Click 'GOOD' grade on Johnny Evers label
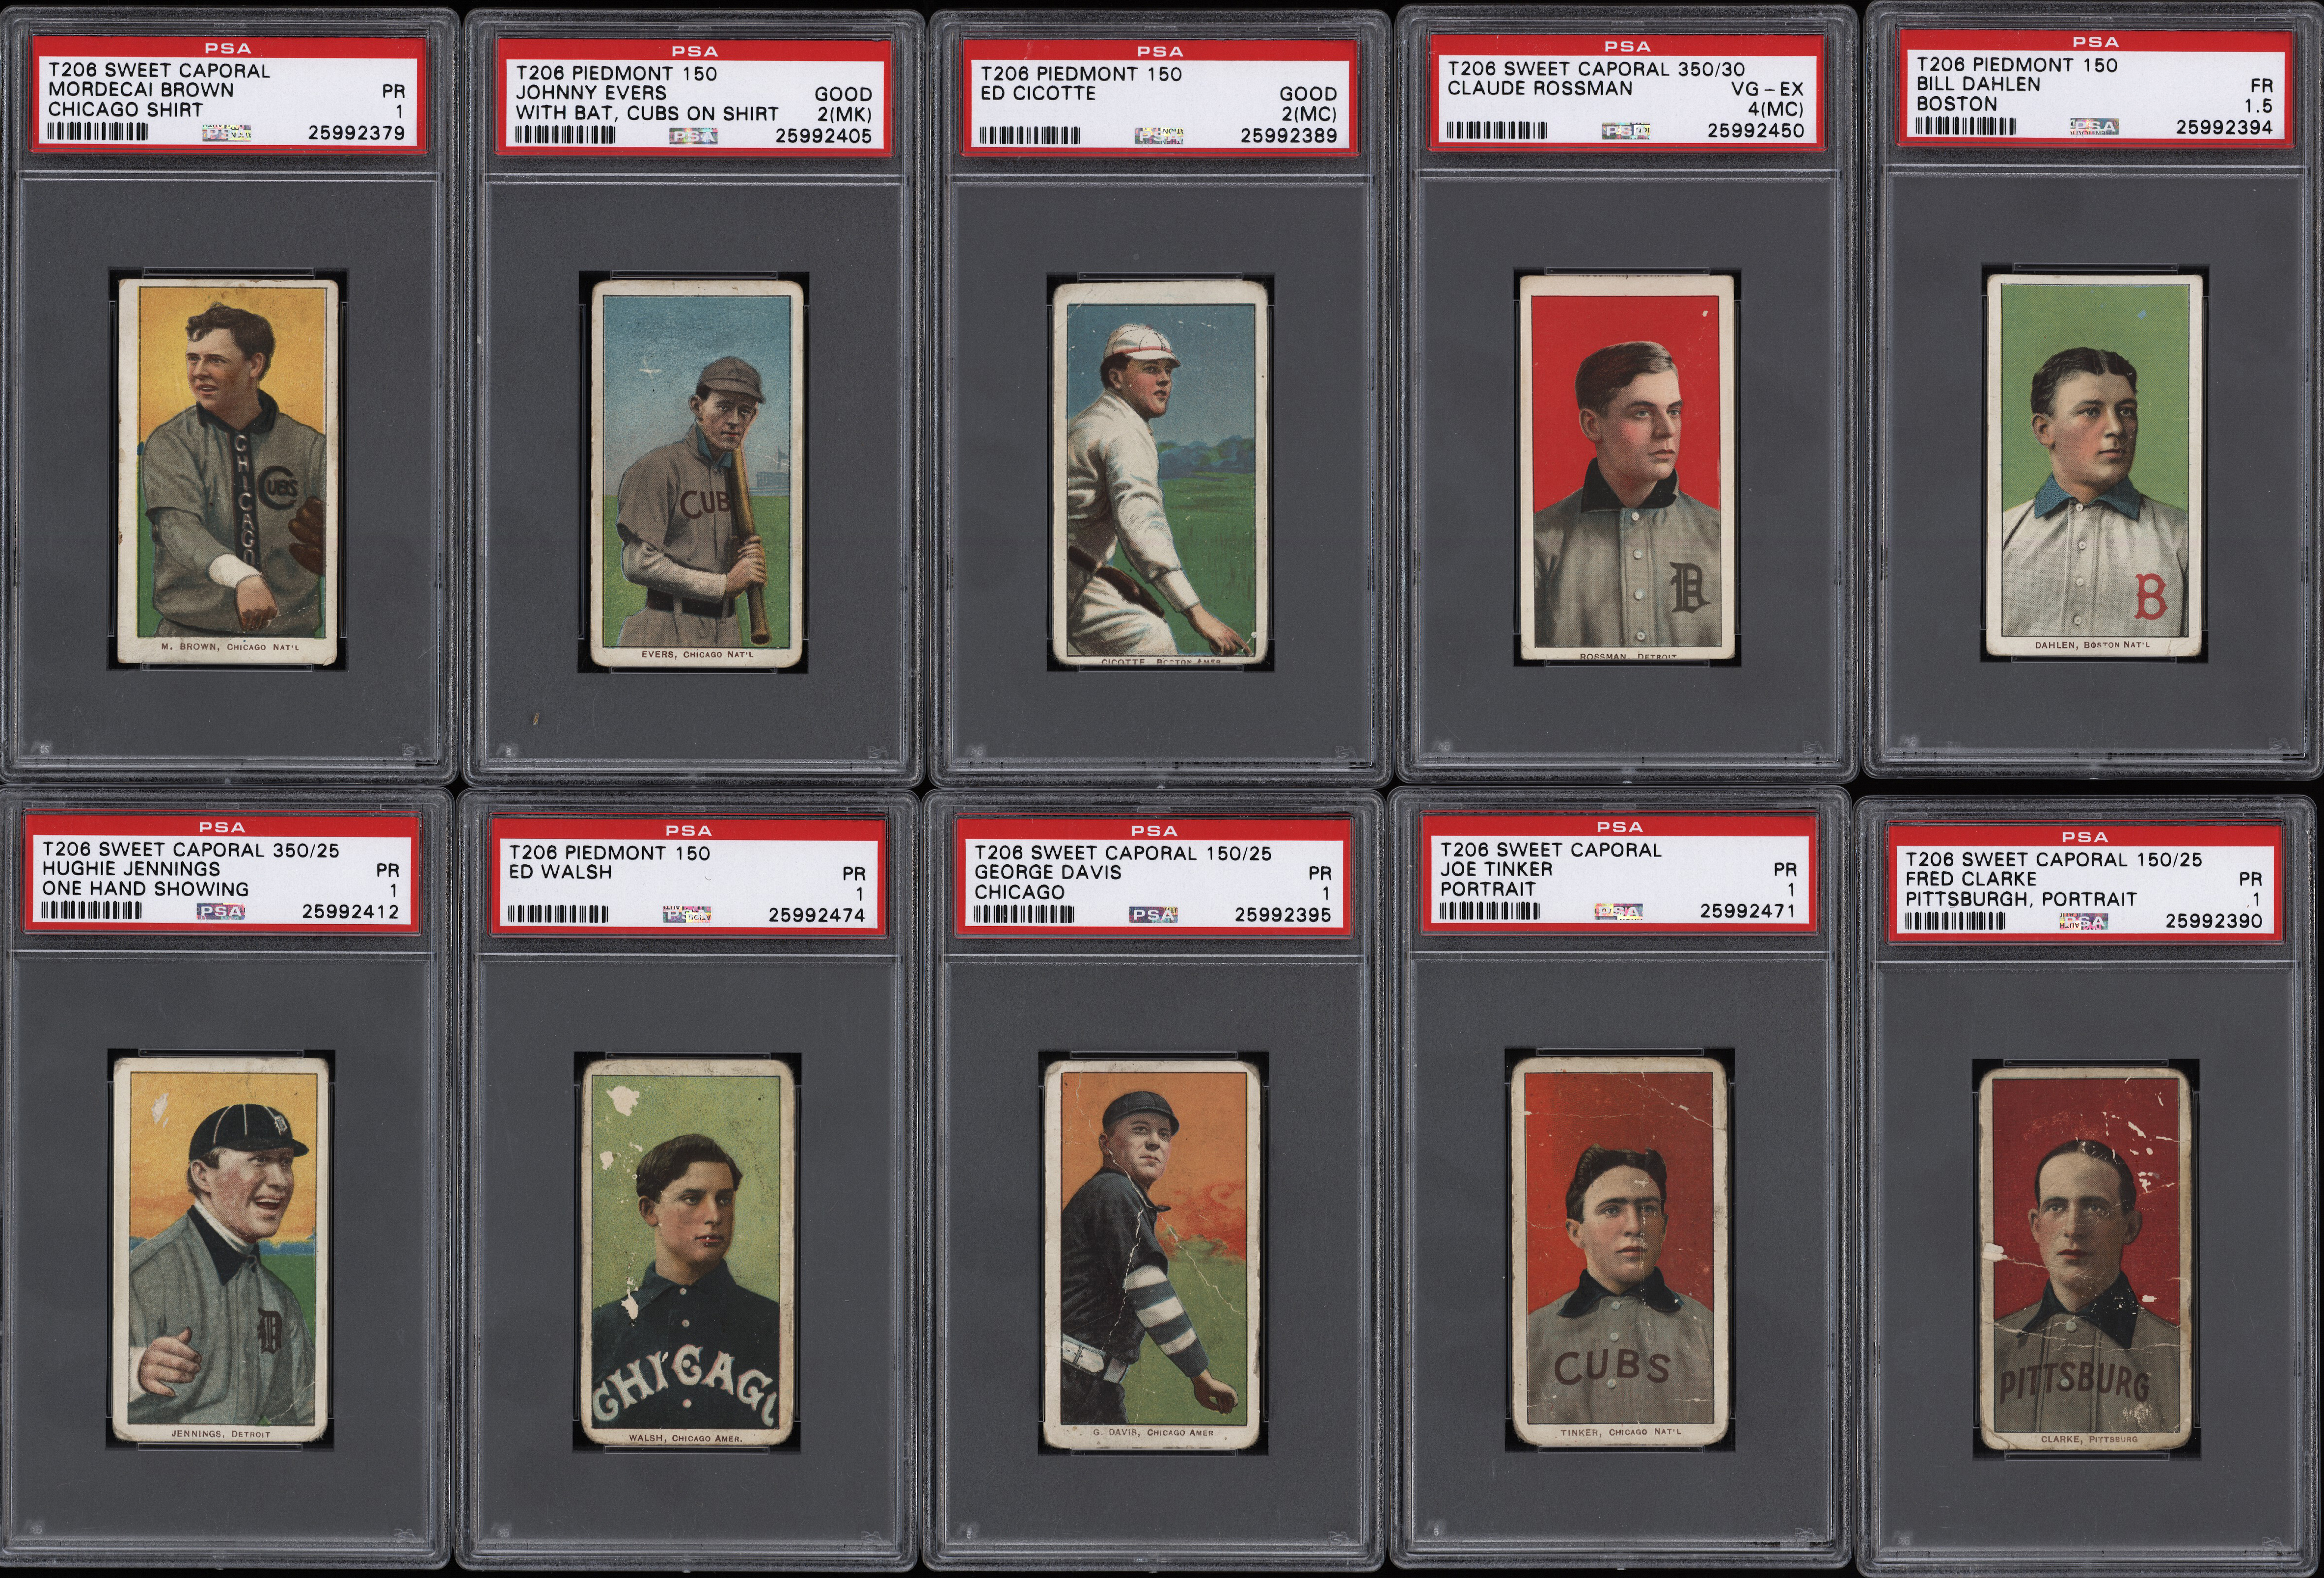2324x1578 pixels. click(x=843, y=94)
